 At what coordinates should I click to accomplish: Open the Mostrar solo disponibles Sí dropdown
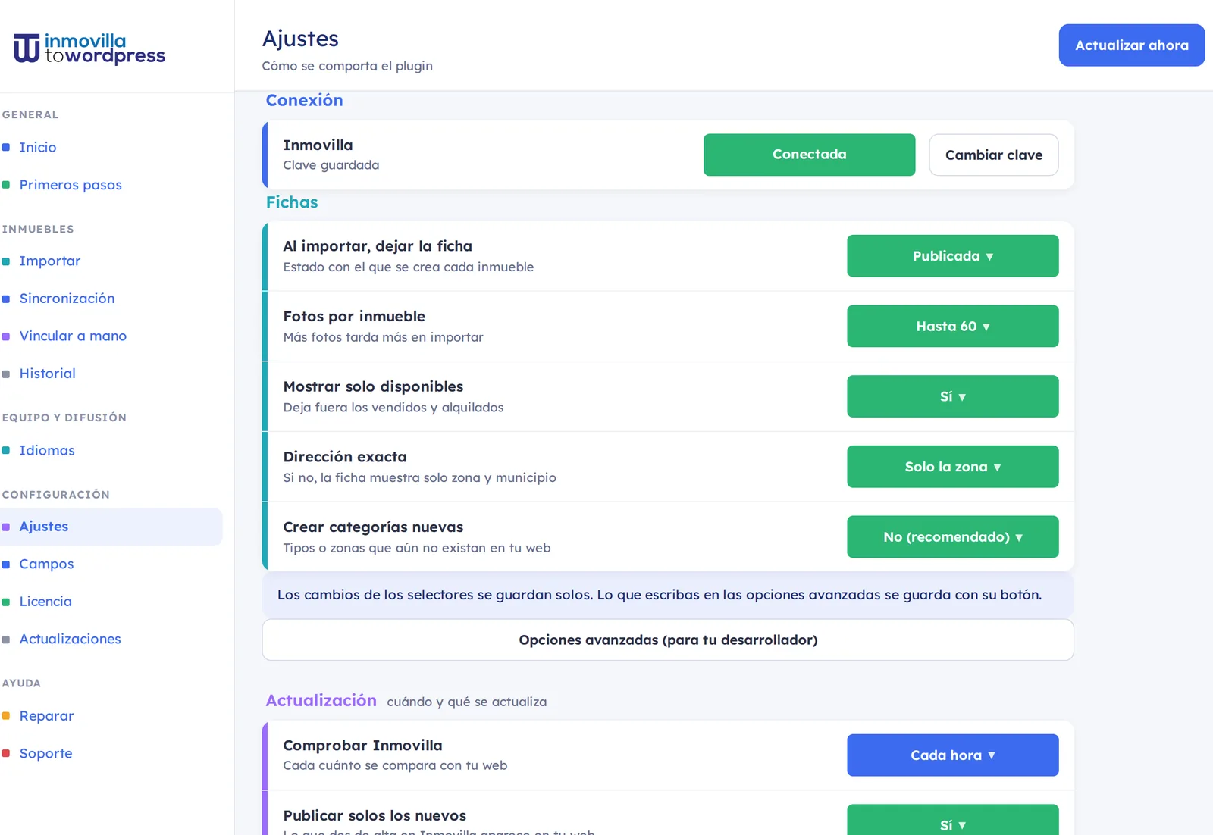(953, 396)
